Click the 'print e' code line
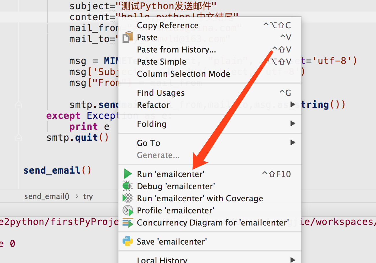This screenshot has width=376, height=263. tap(89, 127)
